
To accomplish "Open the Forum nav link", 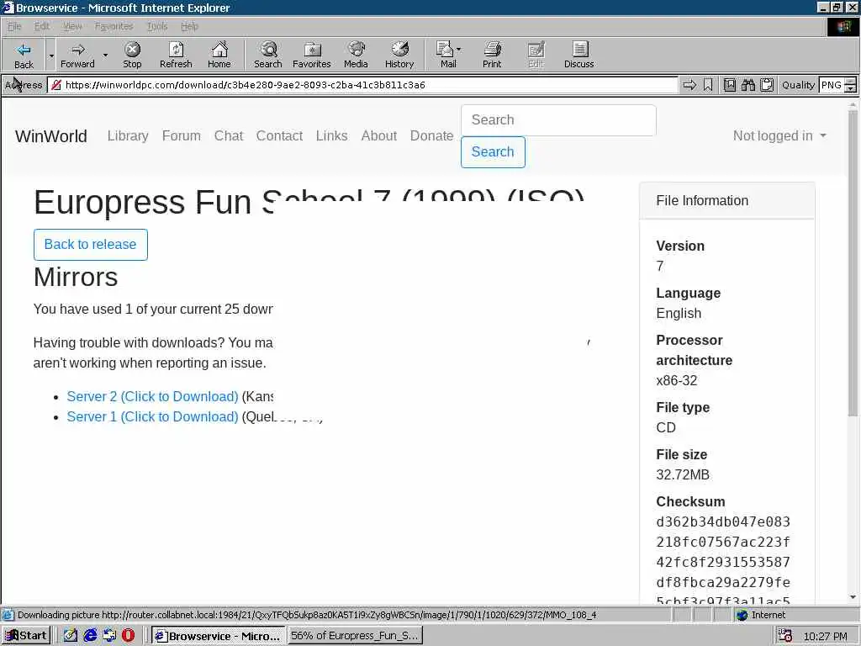I will (x=182, y=135).
